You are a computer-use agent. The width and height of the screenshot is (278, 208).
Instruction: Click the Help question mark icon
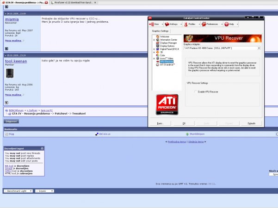(226, 24)
